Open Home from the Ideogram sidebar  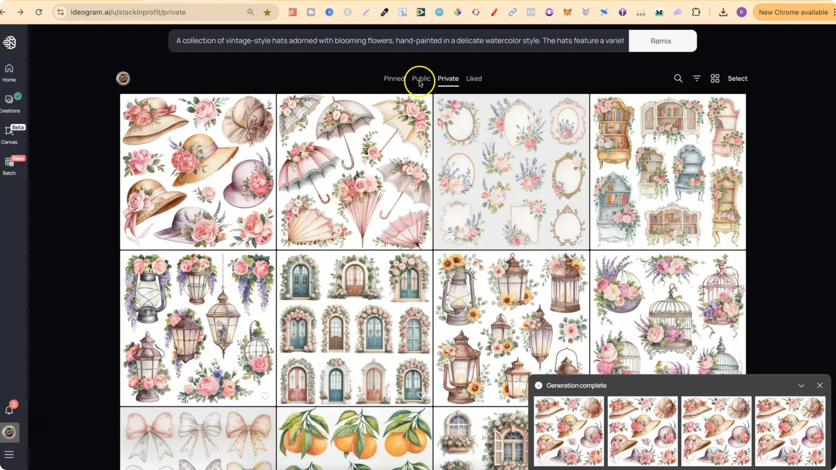(x=9, y=72)
